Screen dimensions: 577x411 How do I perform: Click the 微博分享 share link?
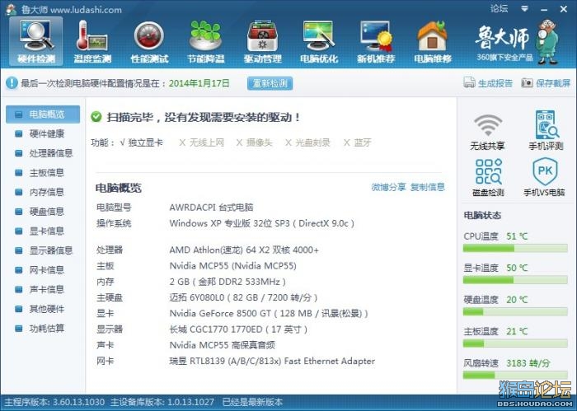pyautogui.click(x=388, y=187)
